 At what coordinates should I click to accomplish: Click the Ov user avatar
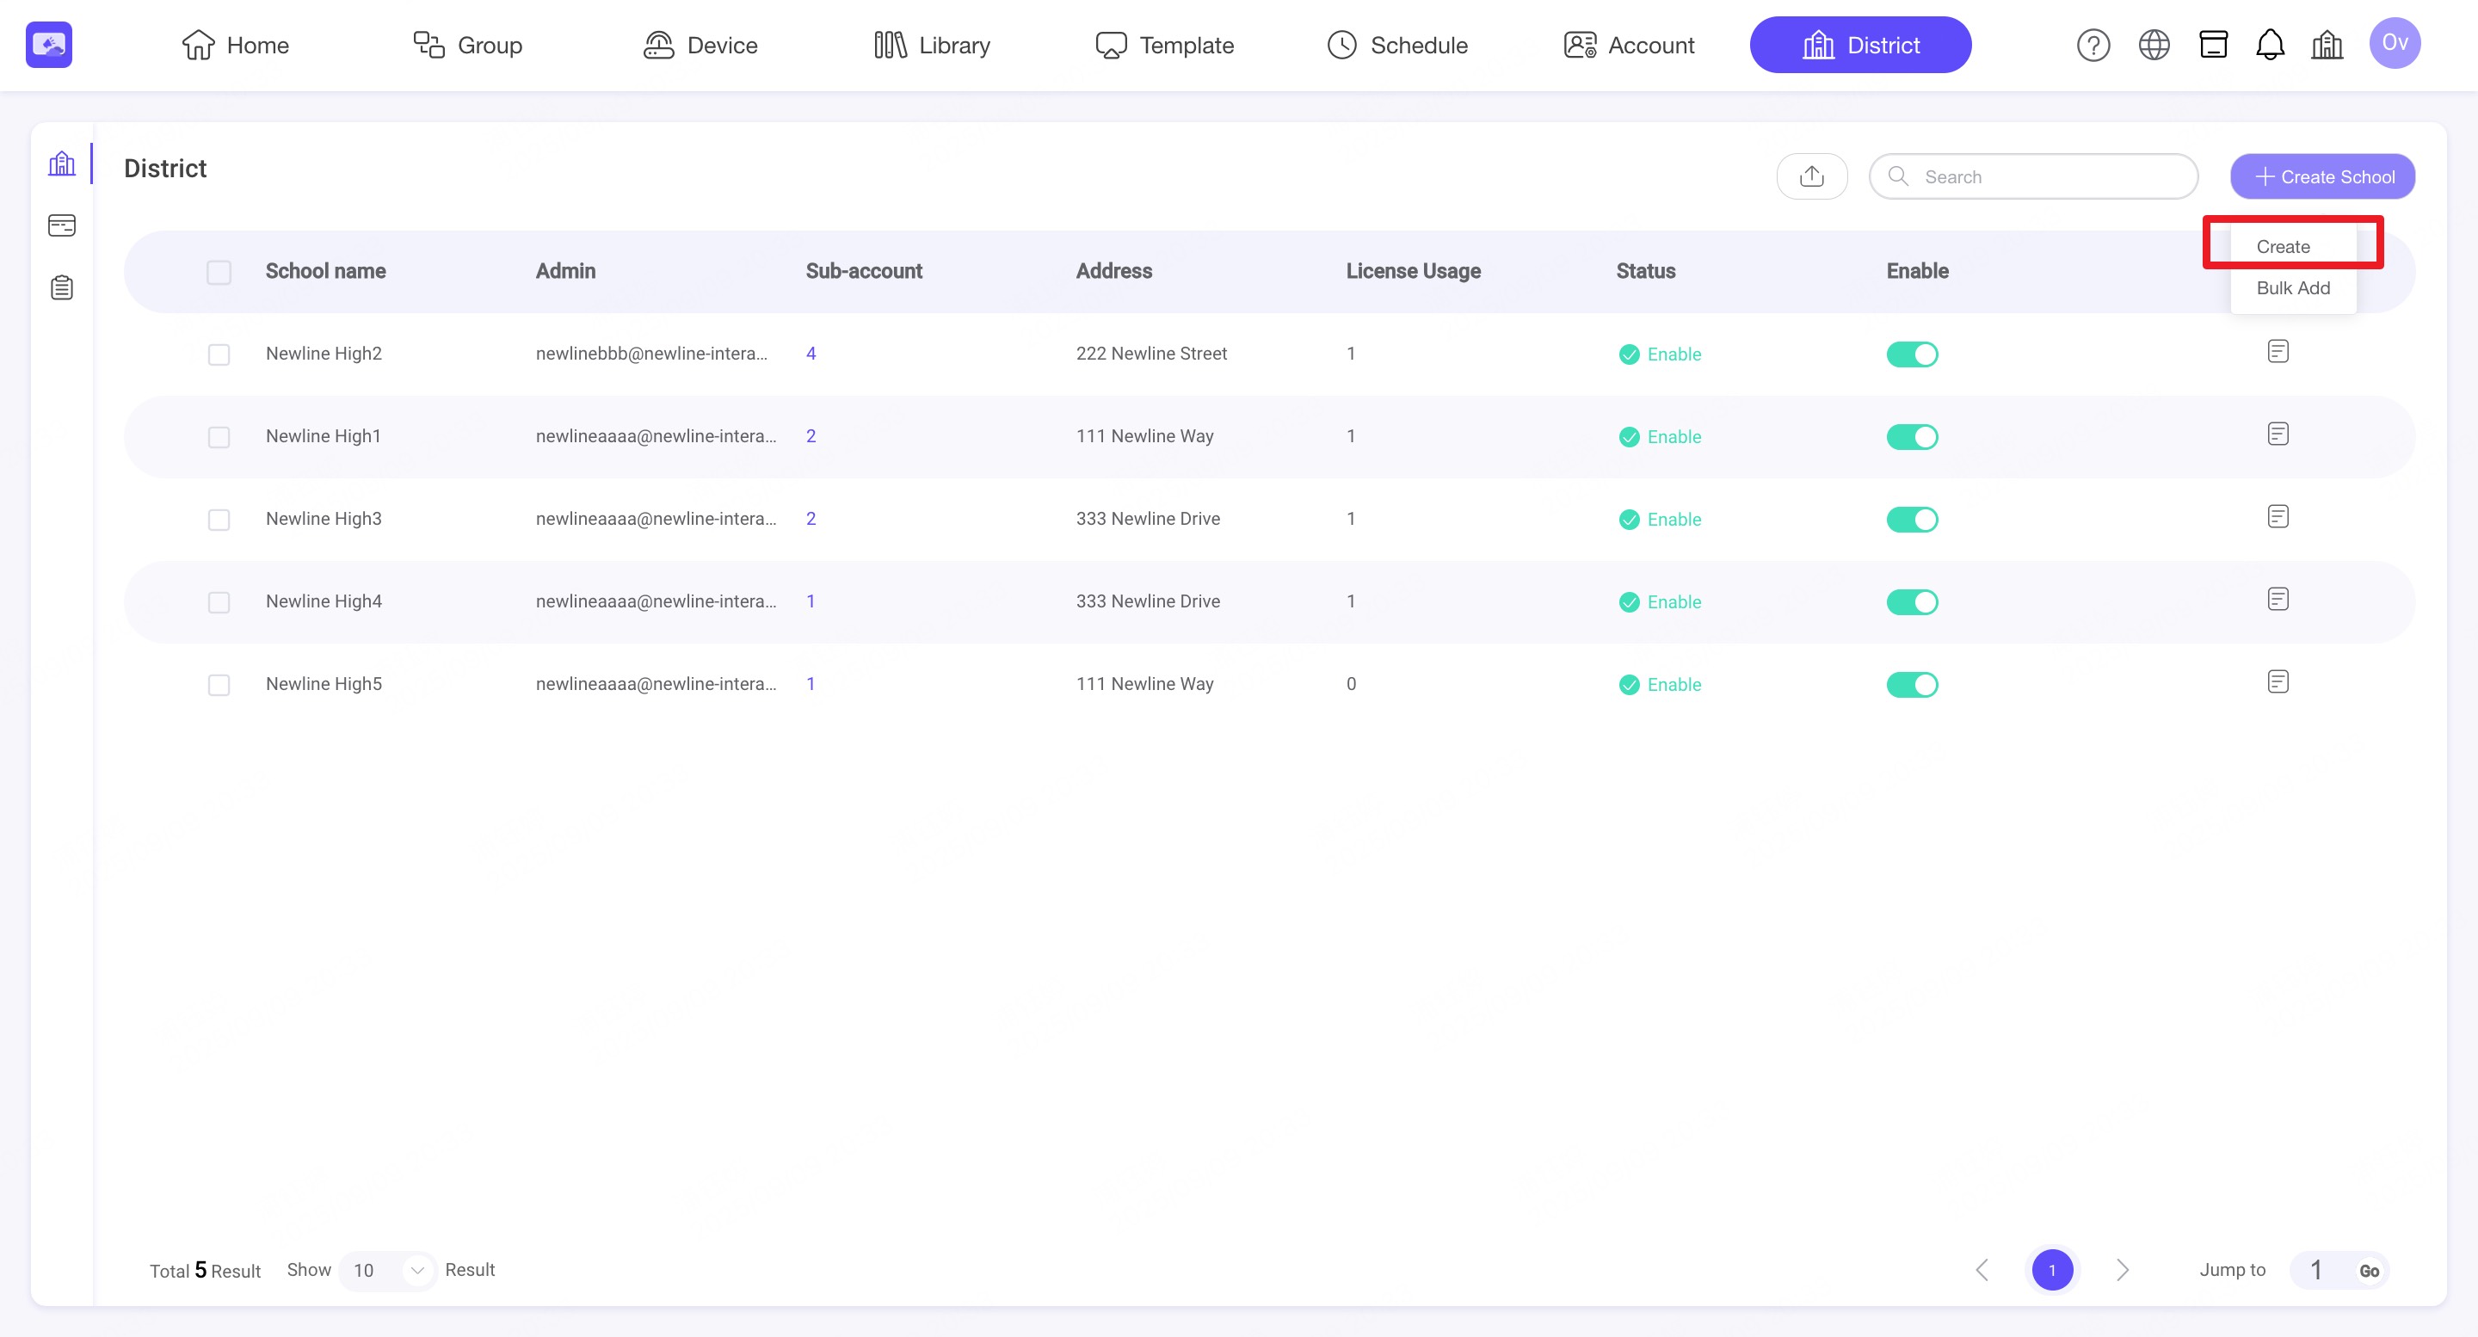(x=2394, y=43)
